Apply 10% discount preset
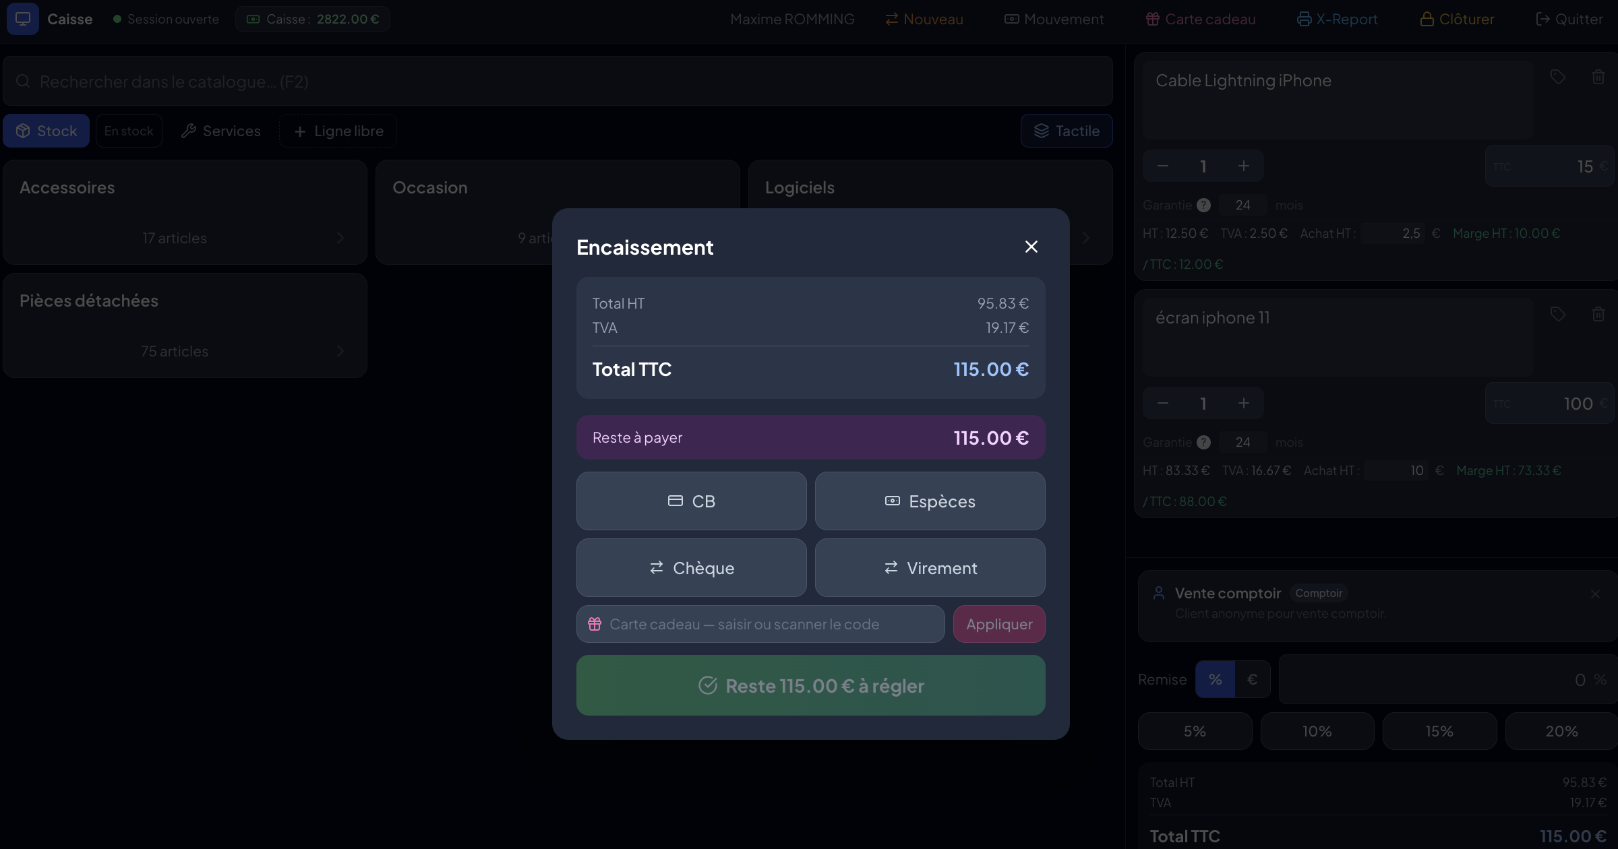The image size is (1618, 849). pyautogui.click(x=1317, y=731)
